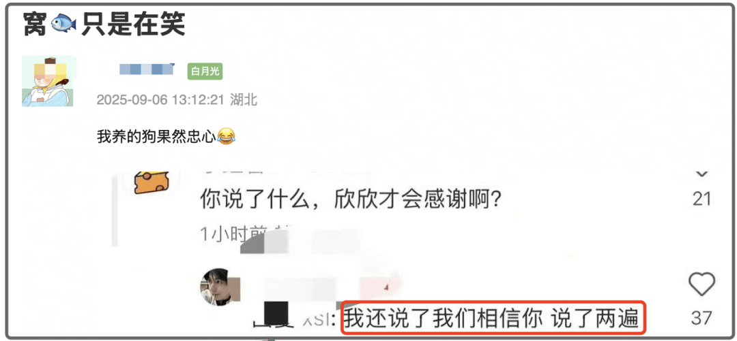Open the poster's pixelated profile avatar
Viewport: 737px width, 341px height.
pyautogui.click(x=49, y=81)
